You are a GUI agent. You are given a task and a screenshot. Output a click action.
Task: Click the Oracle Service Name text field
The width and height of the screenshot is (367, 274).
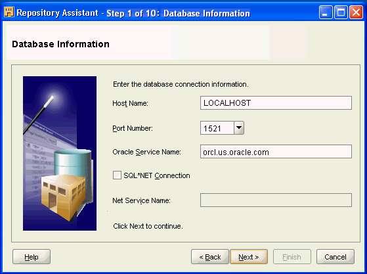[276, 152]
